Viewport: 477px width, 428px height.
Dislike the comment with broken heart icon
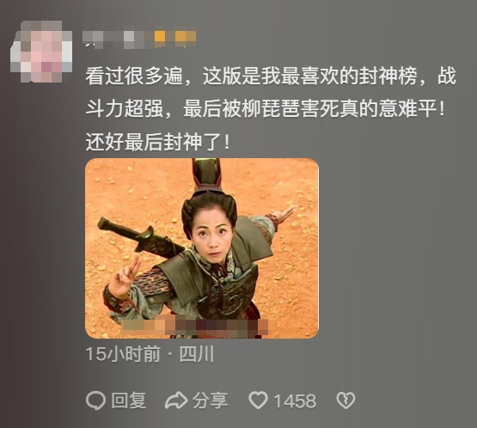point(346,400)
